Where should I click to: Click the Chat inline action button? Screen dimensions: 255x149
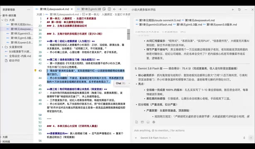[x=118, y=83]
